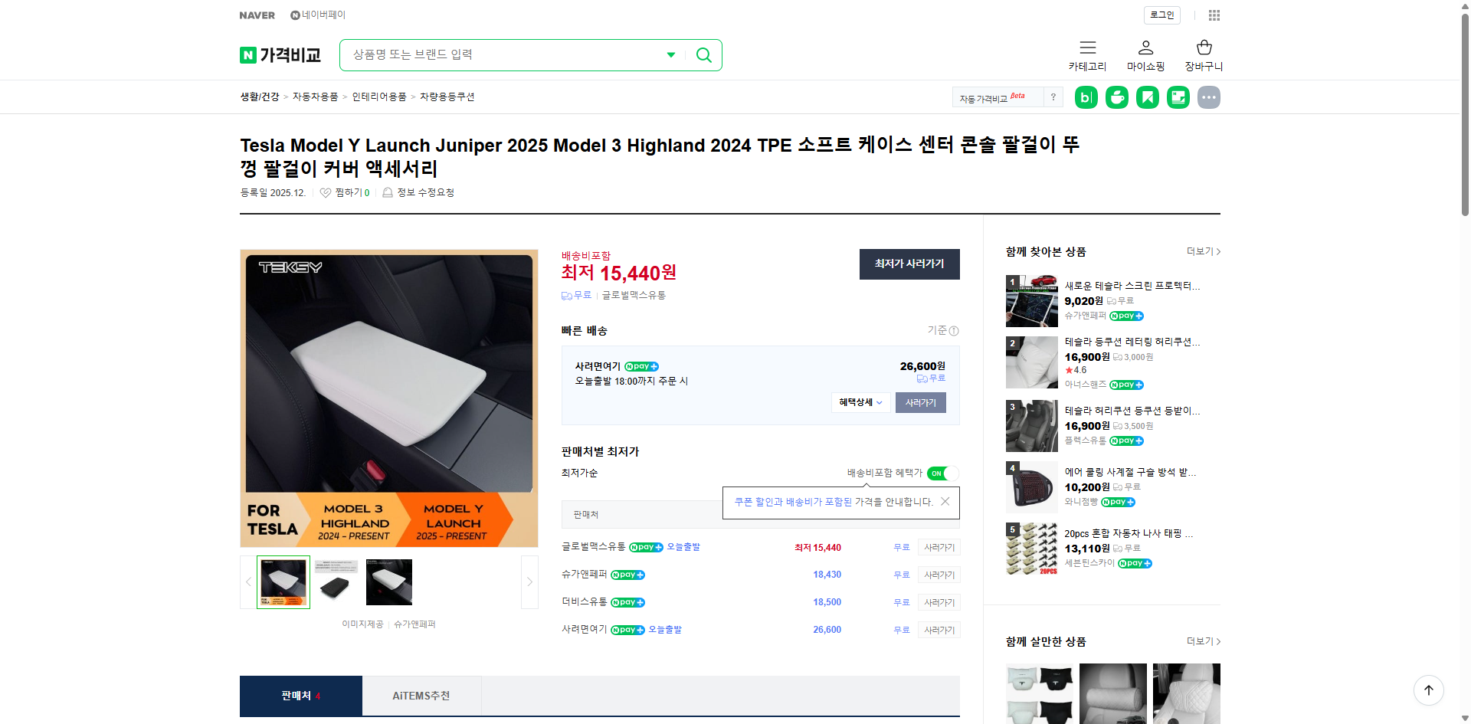Image resolution: width=1471 pixels, height=724 pixels.
Task: Select the 판매처 tab
Action: [x=300, y=695]
